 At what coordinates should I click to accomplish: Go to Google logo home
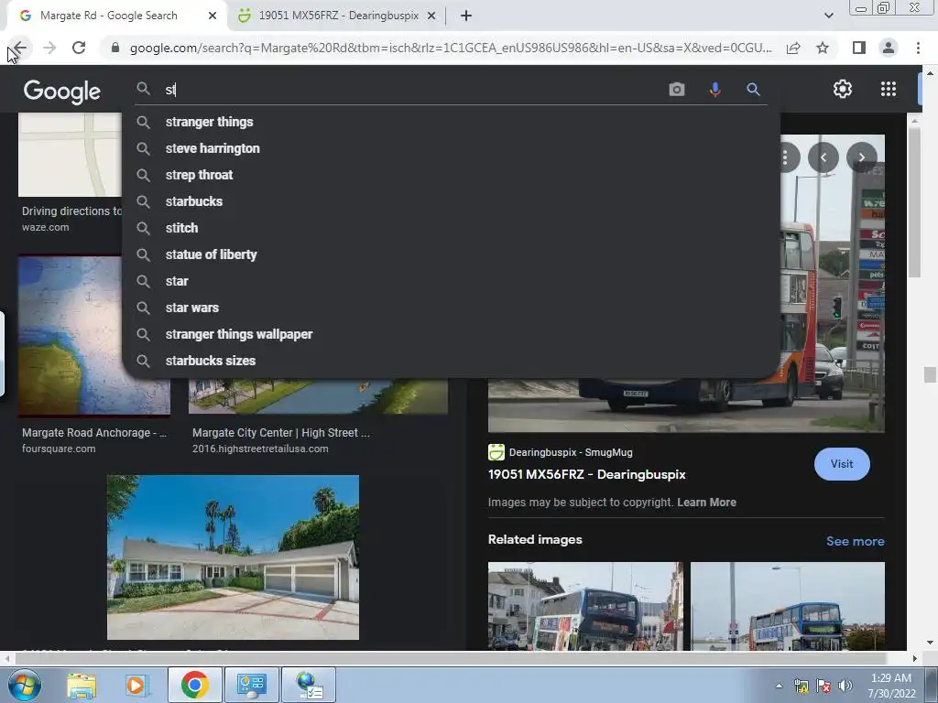tap(62, 91)
